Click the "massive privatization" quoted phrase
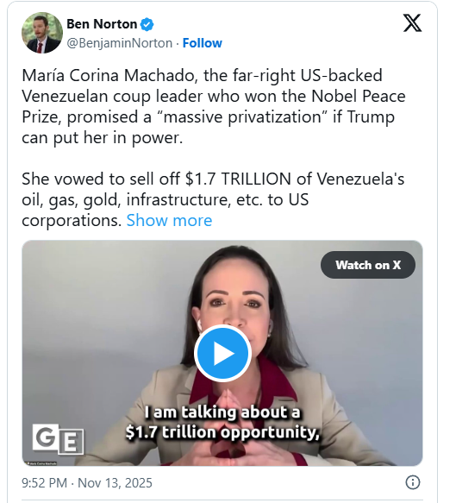 pyautogui.click(x=242, y=117)
